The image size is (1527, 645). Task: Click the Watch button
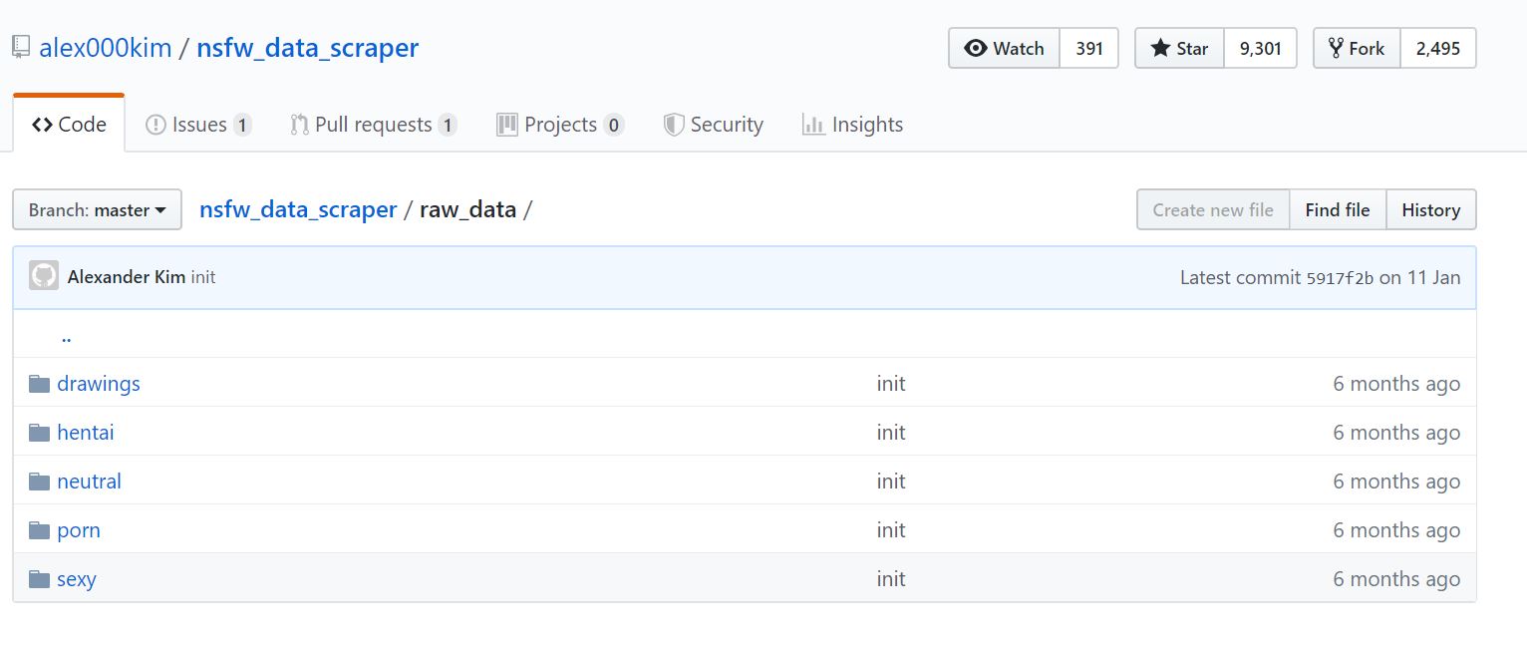pos(1005,48)
